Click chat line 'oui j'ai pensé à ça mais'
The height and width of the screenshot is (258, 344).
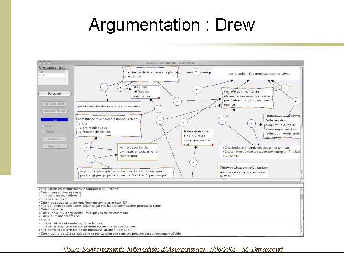[109, 234]
